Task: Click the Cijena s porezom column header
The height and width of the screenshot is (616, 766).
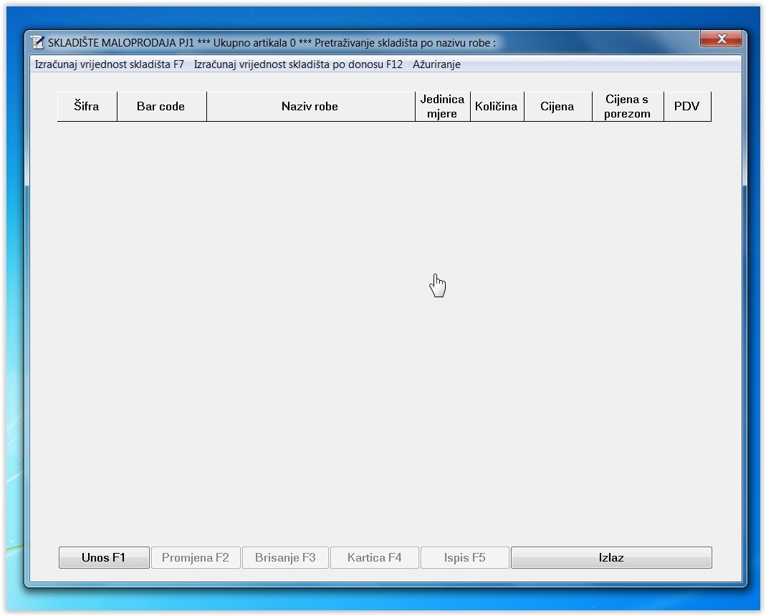Action: click(x=627, y=107)
